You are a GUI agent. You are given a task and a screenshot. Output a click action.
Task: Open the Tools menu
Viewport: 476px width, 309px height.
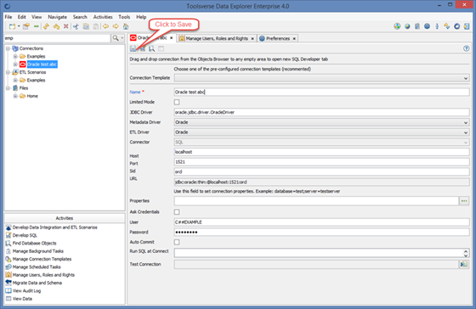pyautogui.click(x=124, y=17)
